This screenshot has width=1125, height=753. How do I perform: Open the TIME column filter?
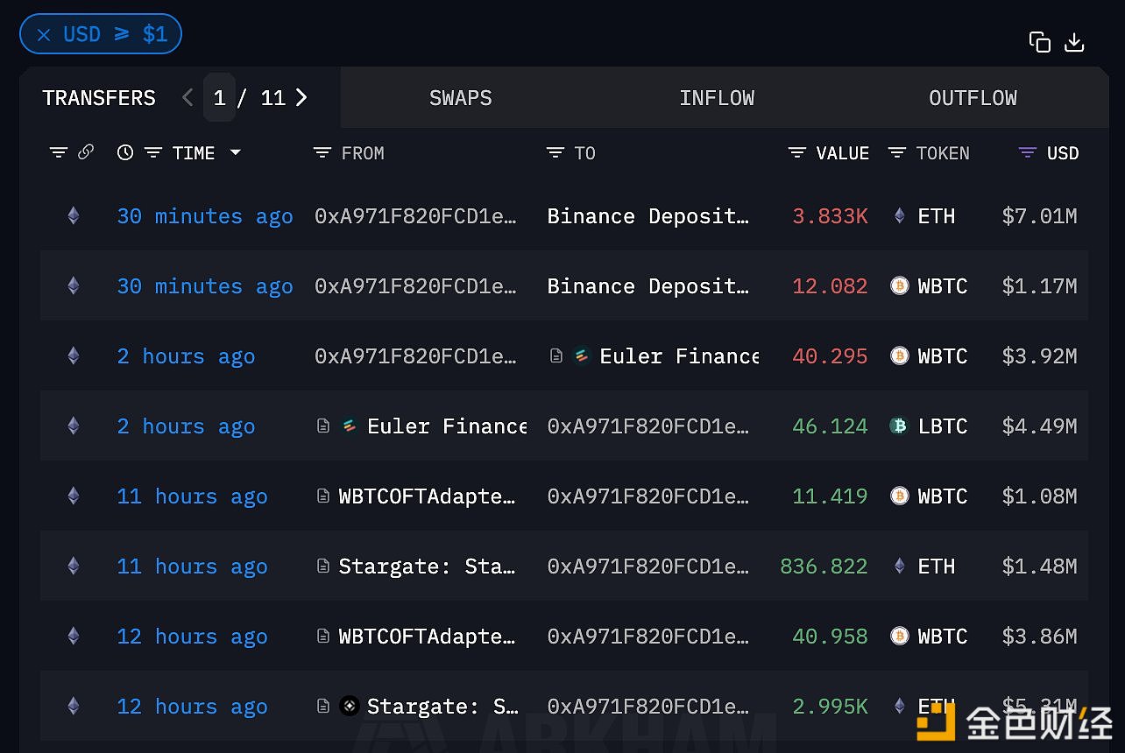[153, 152]
